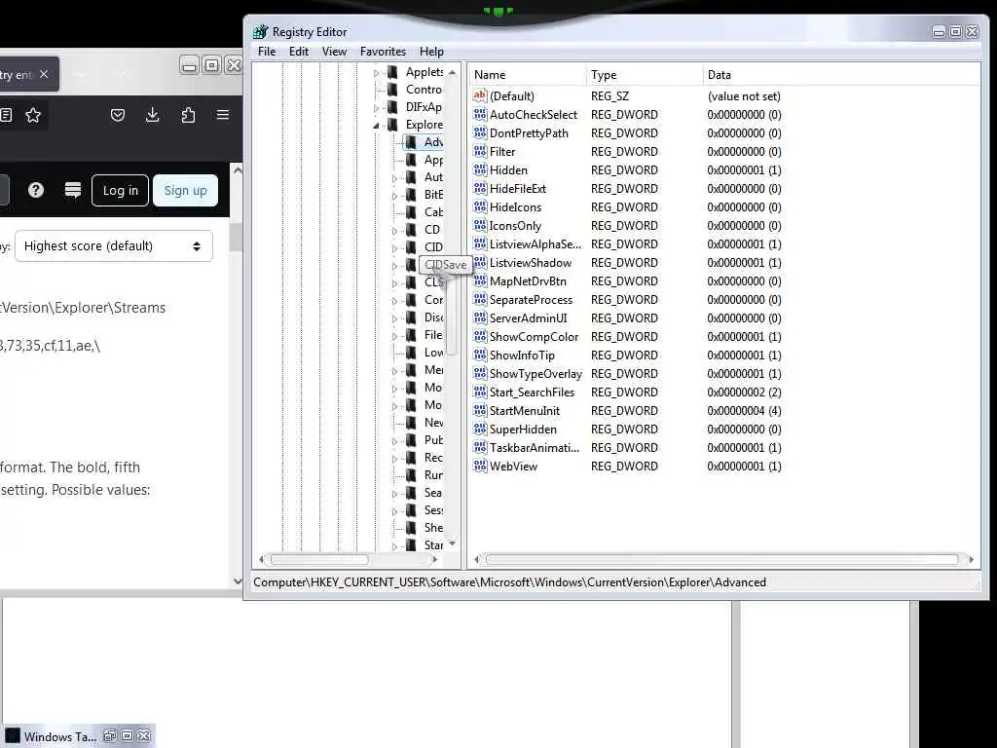The height and width of the screenshot is (748, 997).
Task: Sort registry values by Name column header
Action: 527,75
